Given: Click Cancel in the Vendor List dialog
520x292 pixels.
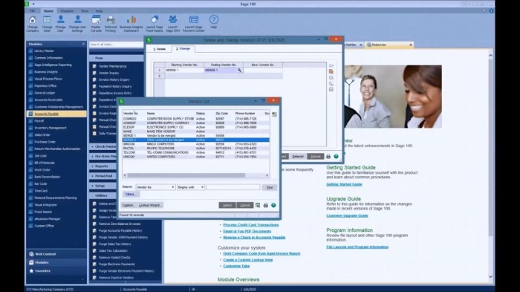Looking at the screenshot, I should [245, 205].
